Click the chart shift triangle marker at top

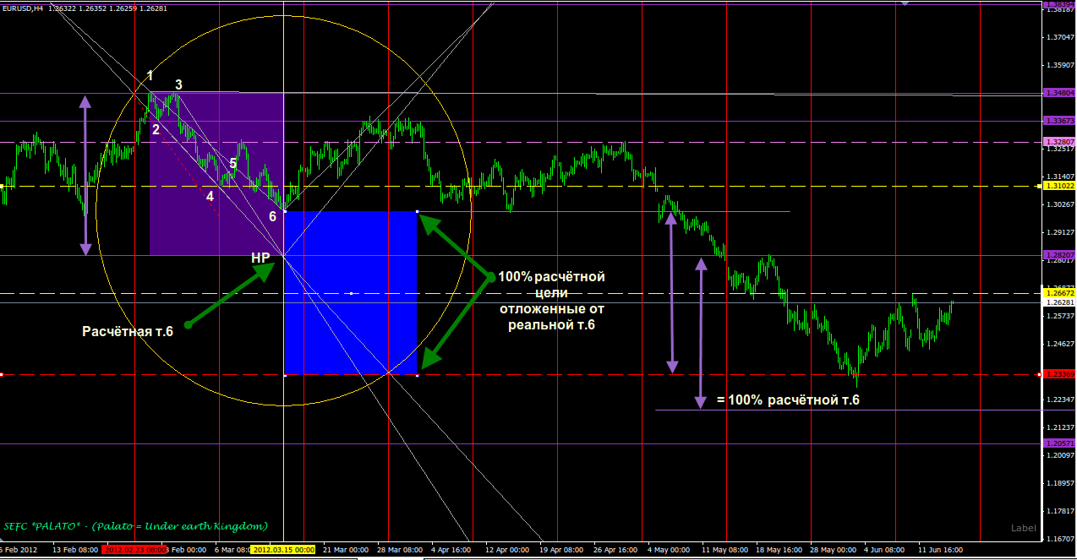[905, 3]
